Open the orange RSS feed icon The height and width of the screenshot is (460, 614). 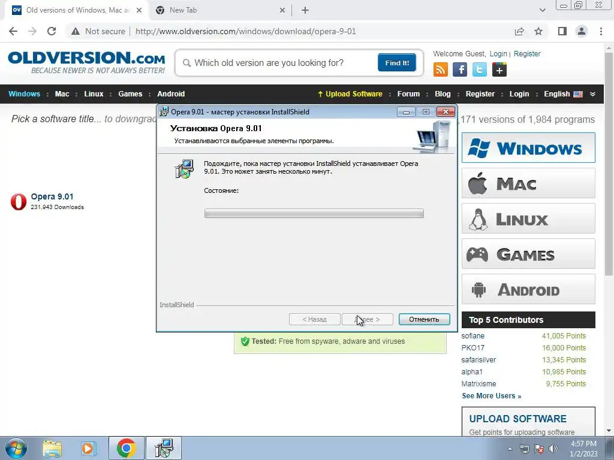(x=441, y=69)
